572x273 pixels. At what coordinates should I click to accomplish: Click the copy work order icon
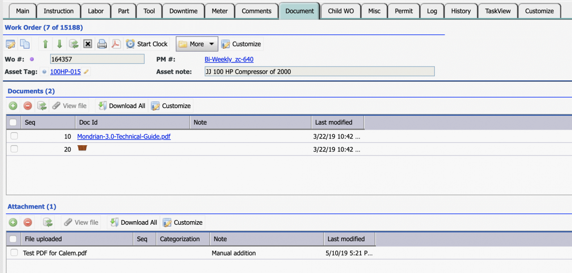click(25, 44)
